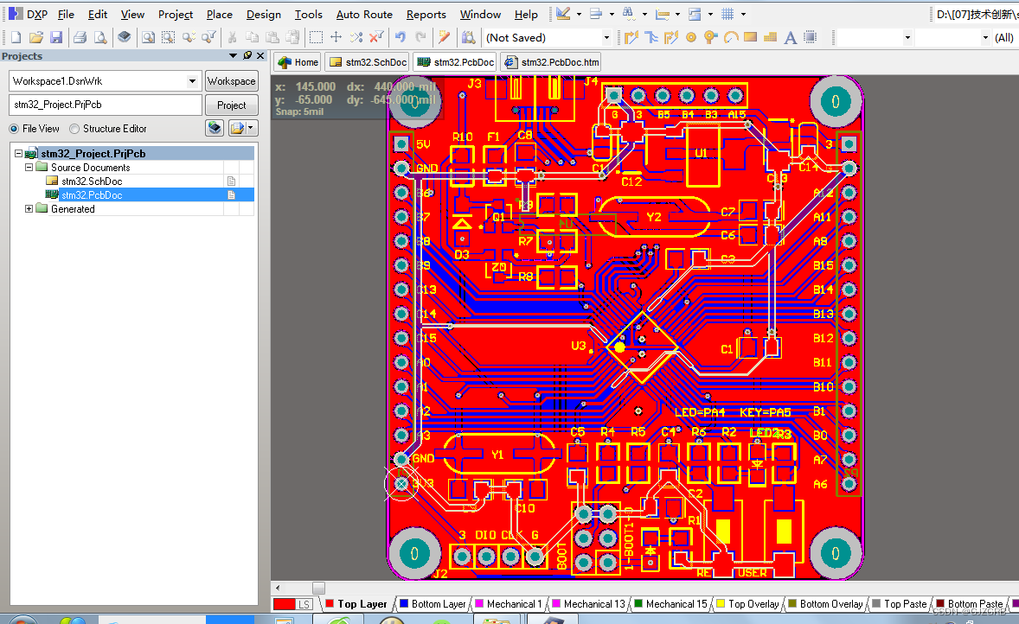Click the Project button
1019x624 pixels.
pyautogui.click(x=231, y=105)
